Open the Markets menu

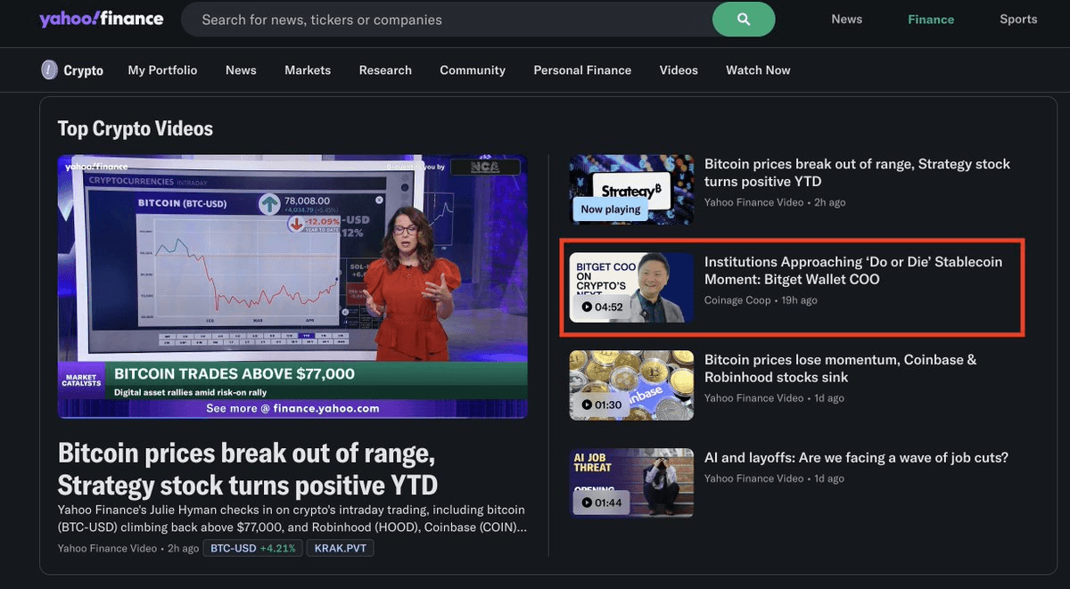(308, 70)
